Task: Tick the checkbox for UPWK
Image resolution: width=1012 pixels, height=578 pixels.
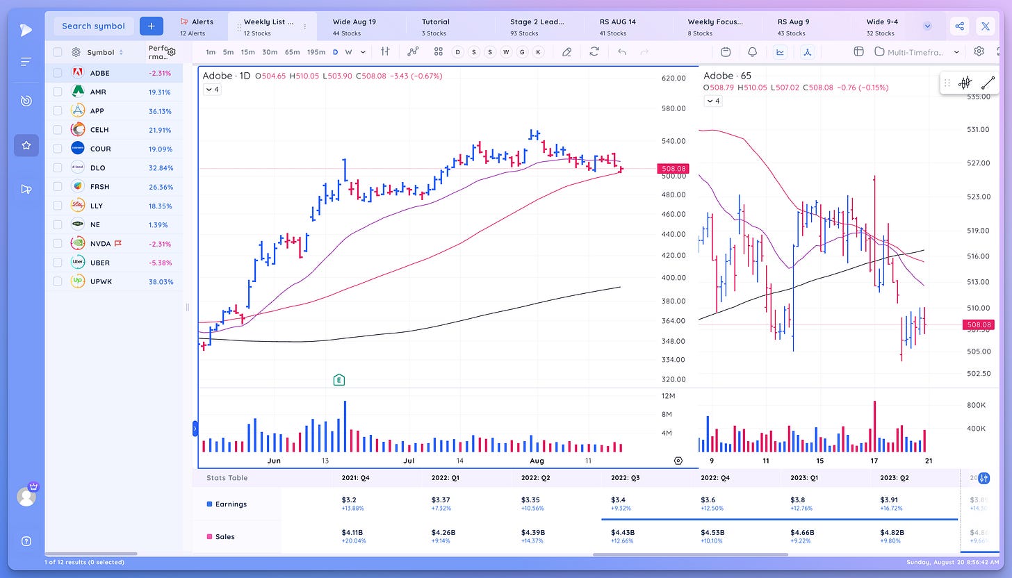Action: point(58,281)
